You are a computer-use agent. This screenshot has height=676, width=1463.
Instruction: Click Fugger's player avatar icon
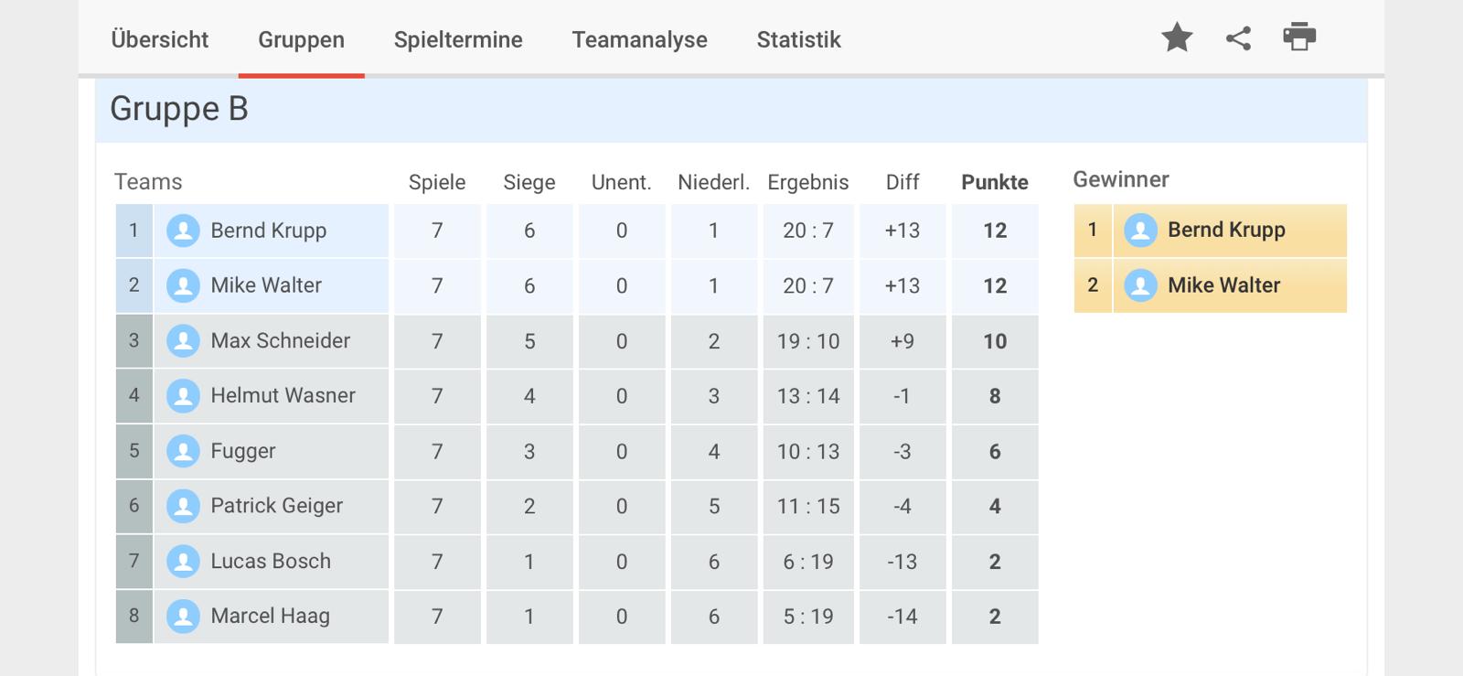[x=183, y=451]
